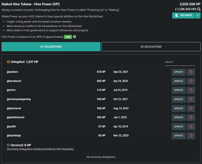Viewport: 202px width, 164px height.
Task: Update the @terraboost delegation
Action: coord(179,81)
